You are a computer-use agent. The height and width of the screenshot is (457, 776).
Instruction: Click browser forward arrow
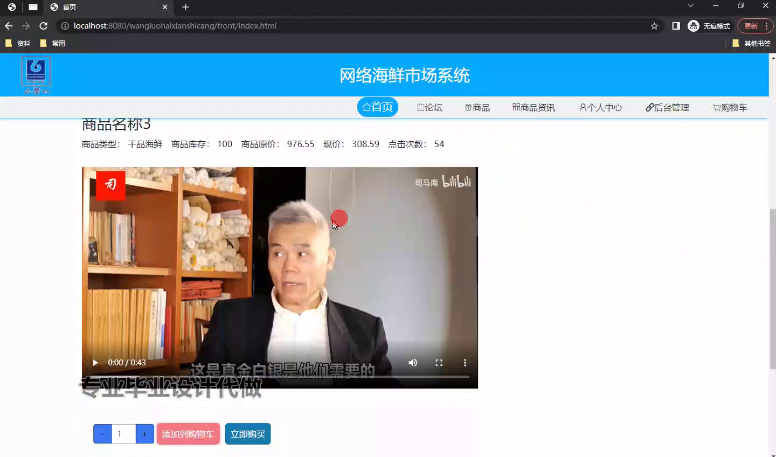(26, 26)
